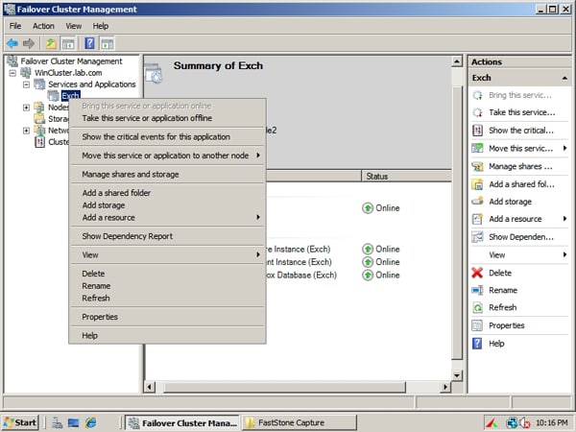Image resolution: width=576 pixels, height=432 pixels.
Task: Select Show Dependency Report in context menu
Action: point(167,236)
